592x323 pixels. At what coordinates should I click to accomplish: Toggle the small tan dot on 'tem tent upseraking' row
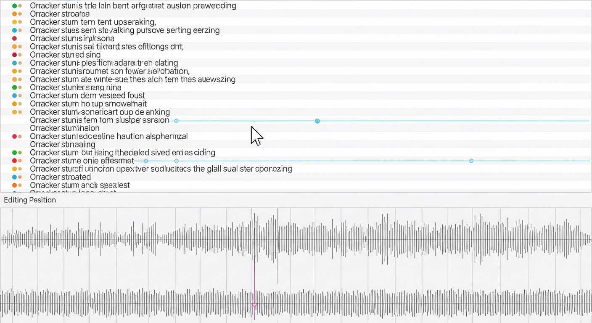pyautogui.click(x=20, y=22)
